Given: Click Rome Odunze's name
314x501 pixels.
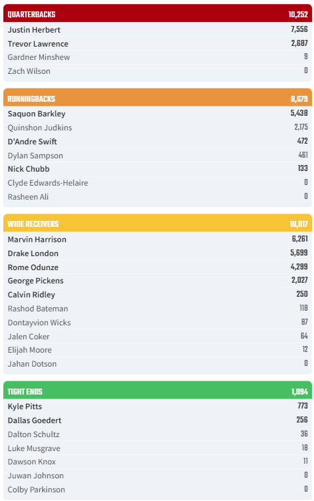Looking at the screenshot, I should (33, 267).
